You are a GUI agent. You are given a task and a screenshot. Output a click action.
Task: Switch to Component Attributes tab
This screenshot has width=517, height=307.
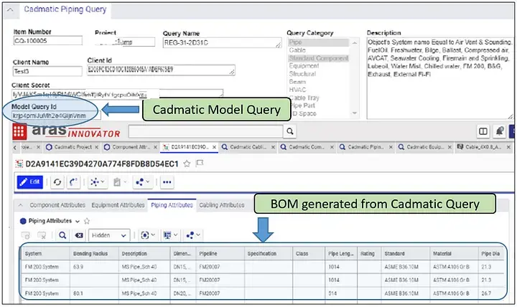pyautogui.click(x=57, y=205)
